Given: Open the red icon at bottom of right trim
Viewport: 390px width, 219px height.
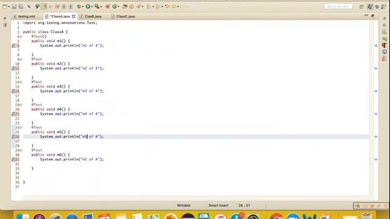Looking at the screenshot, I should 384,59.
